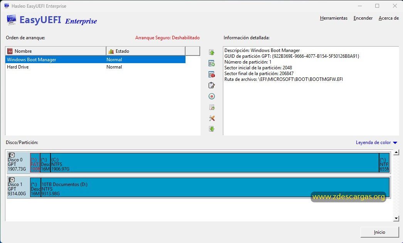Screen dimensions: 403x243
Task: Select the 10TB Documentos (D:) partition
Action: [x=215, y=187]
